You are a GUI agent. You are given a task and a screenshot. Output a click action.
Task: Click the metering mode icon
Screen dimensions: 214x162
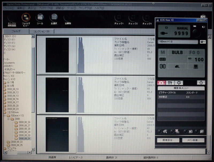point(162,66)
